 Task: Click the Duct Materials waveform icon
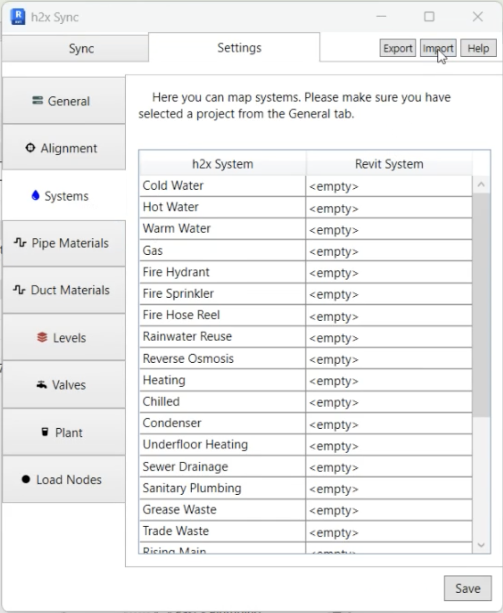tap(19, 289)
